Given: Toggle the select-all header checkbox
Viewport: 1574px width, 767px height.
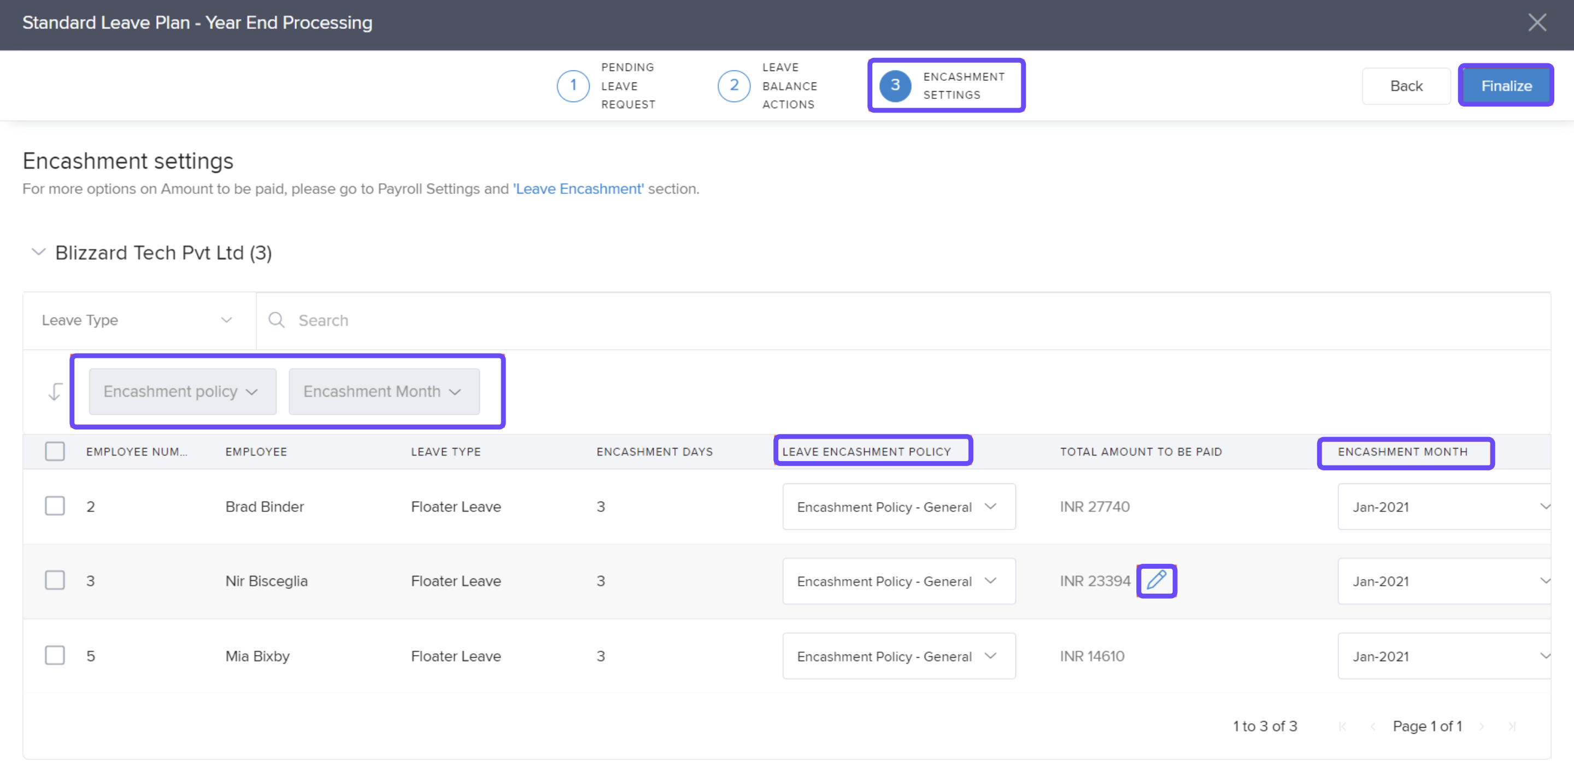Looking at the screenshot, I should coord(55,451).
